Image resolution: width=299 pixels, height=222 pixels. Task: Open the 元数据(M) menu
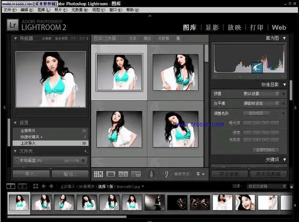click(80, 10)
